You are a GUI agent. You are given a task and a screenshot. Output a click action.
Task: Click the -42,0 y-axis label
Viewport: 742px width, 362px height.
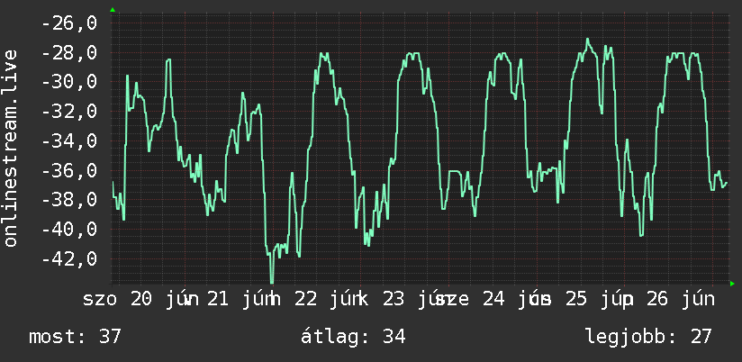click(x=69, y=258)
